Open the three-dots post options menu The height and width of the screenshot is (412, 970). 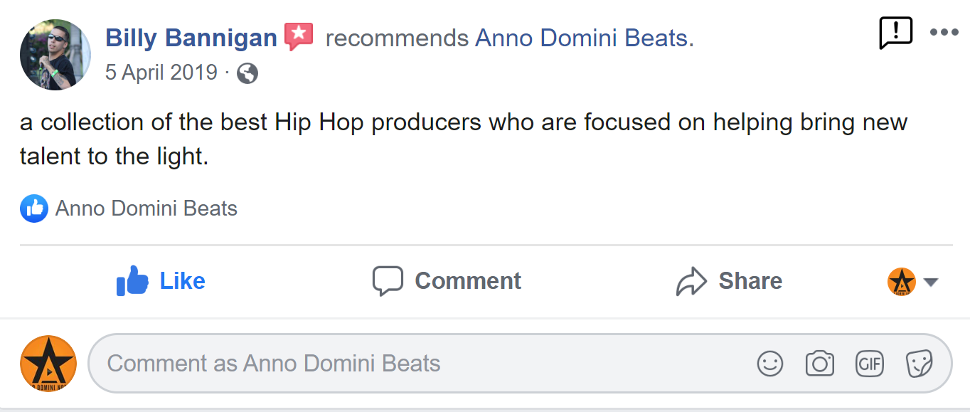click(x=944, y=32)
